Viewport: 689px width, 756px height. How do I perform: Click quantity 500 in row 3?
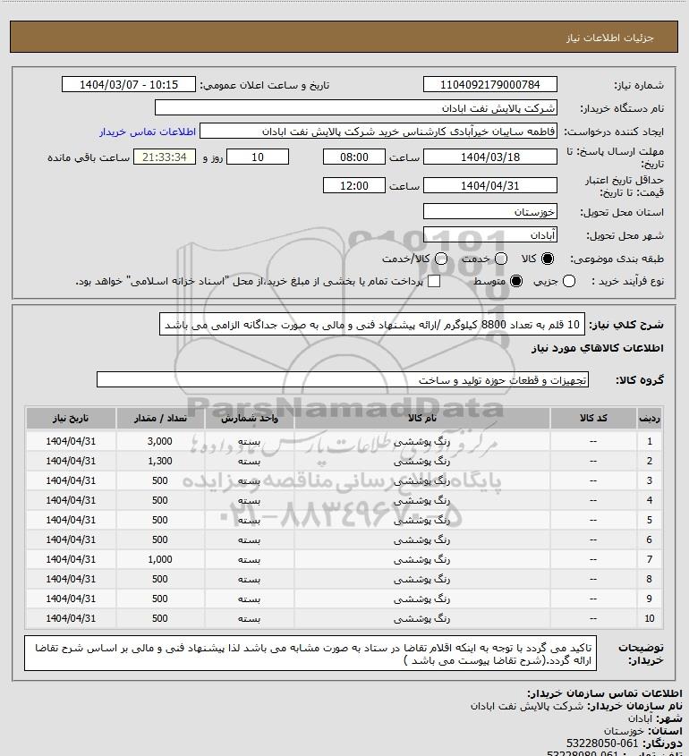pyautogui.click(x=160, y=480)
